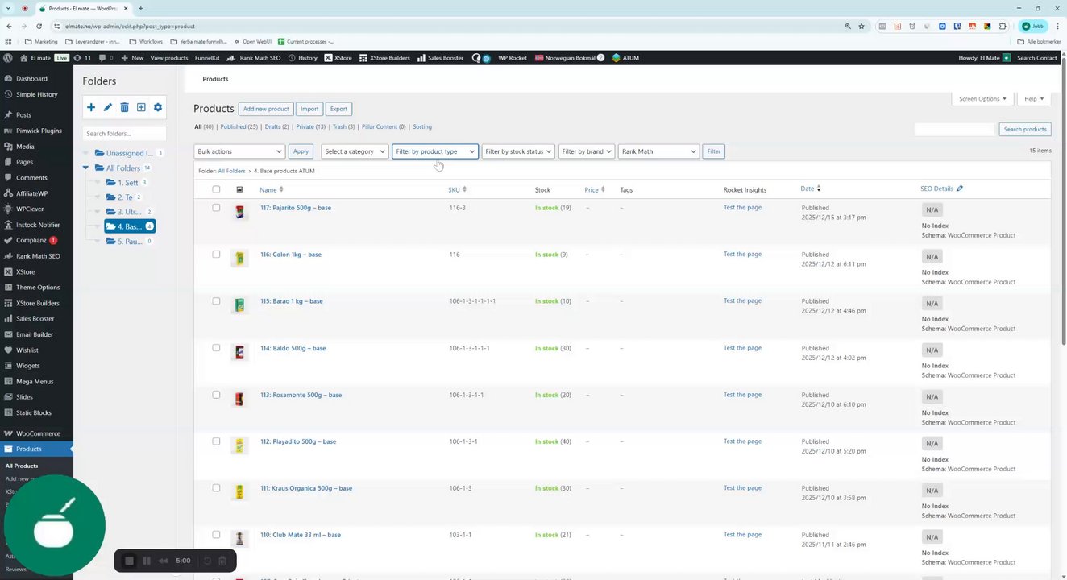1067x580 pixels.
Task: Focus the Search folders input
Action: pyautogui.click(x=125, y=133)
